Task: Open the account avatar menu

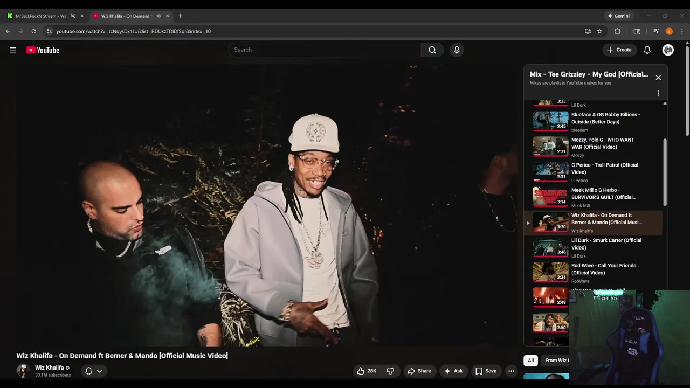Action: (x=668, y=50)
